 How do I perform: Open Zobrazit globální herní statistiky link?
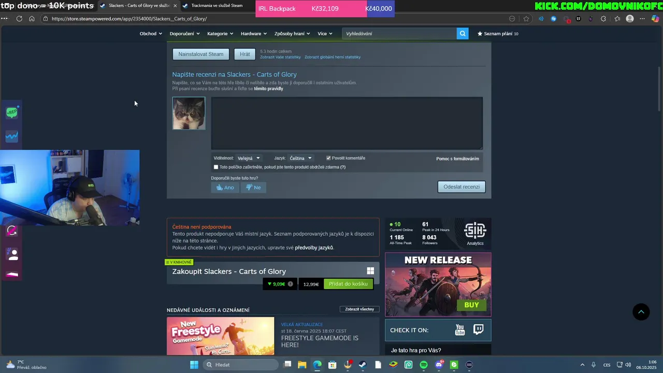click(x=333, y=57)
